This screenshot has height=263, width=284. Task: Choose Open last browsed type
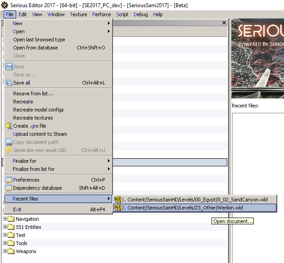tap(58, 40)
